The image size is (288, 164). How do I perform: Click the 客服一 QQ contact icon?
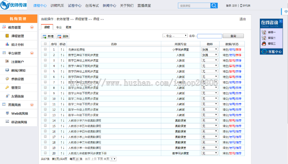[x=264, y=32]
